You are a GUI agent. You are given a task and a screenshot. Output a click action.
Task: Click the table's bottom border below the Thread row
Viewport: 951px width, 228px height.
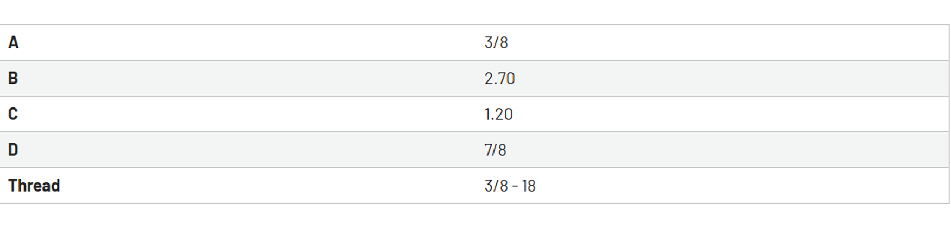click(474, 204)
